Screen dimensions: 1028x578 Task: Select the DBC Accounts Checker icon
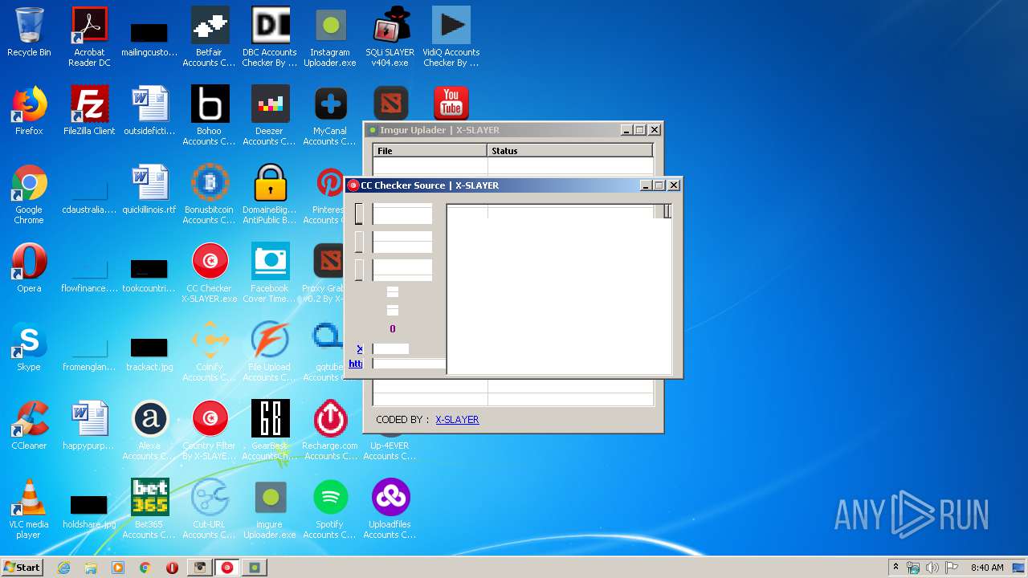pos(270,37)
